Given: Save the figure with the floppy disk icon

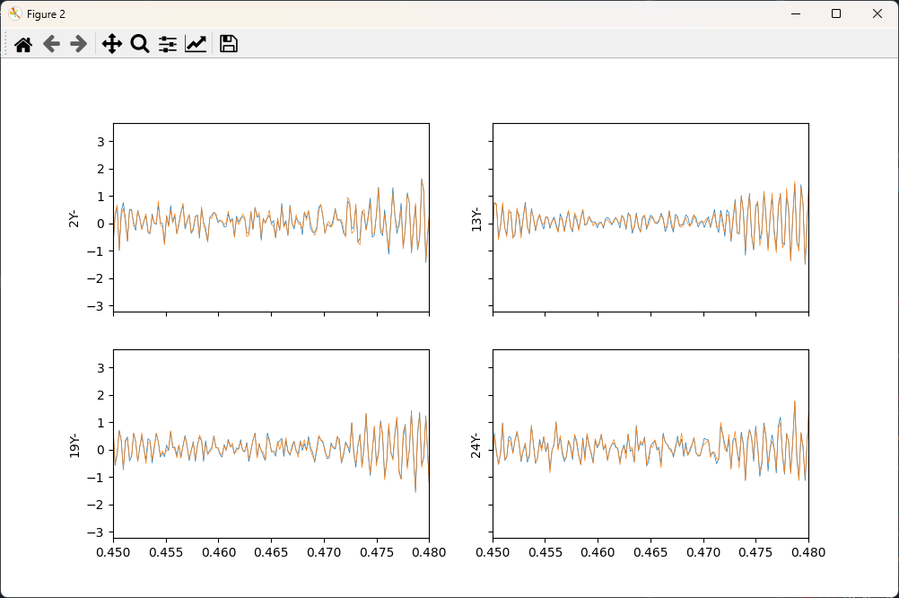Looking at the screenshot, I should pos(228,43).
